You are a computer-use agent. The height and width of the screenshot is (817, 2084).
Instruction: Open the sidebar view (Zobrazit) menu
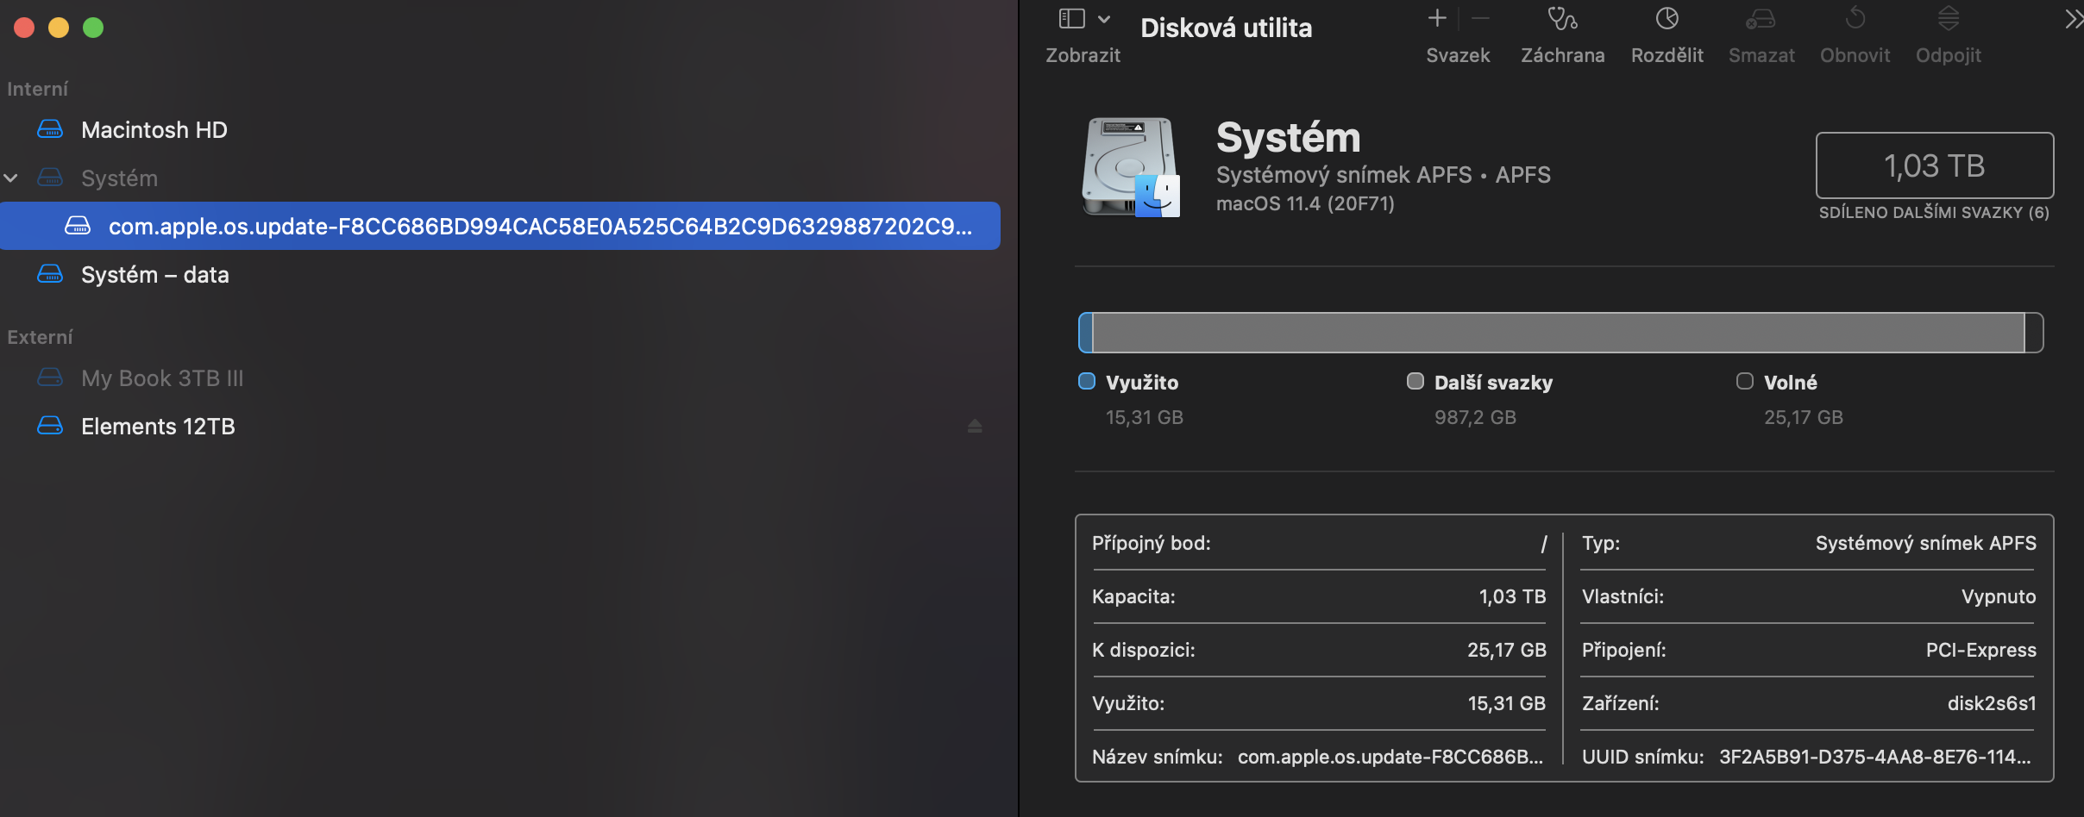click(x=1083, y=19)
